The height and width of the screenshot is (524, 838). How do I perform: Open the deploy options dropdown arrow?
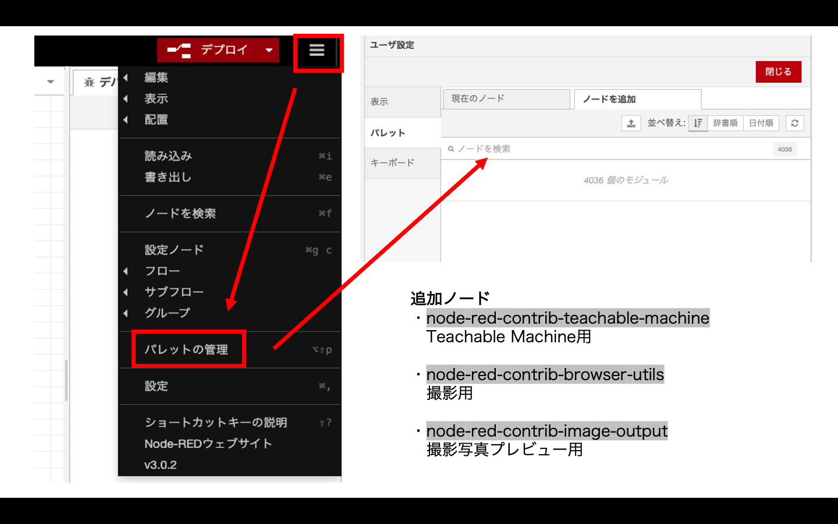tap(269, 50)
